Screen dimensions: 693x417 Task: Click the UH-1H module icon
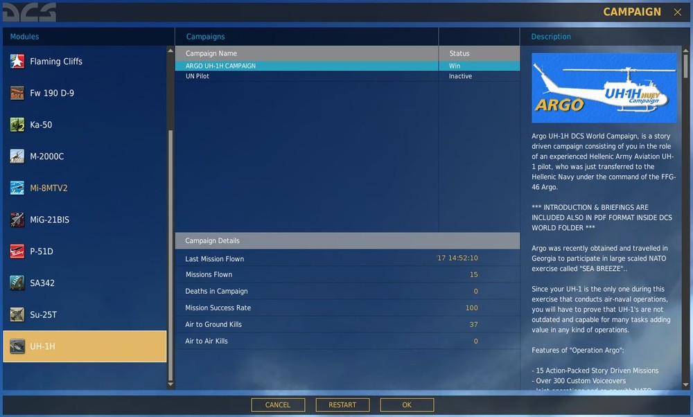[x=17, y=346]
